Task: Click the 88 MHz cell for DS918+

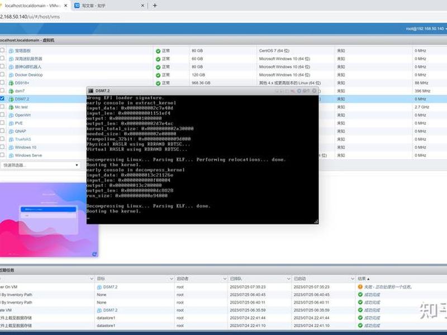Action: point(421,83)
